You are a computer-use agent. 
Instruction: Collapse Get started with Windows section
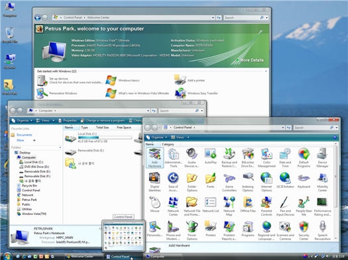pos(266,71)
